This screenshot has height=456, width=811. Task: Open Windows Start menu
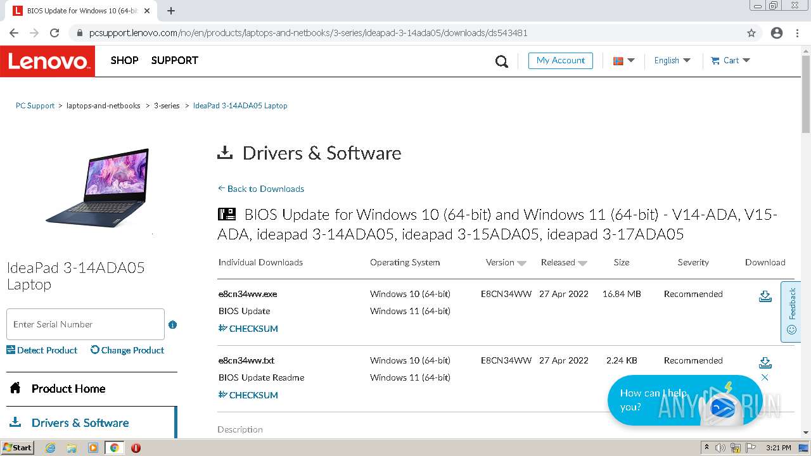17,448
